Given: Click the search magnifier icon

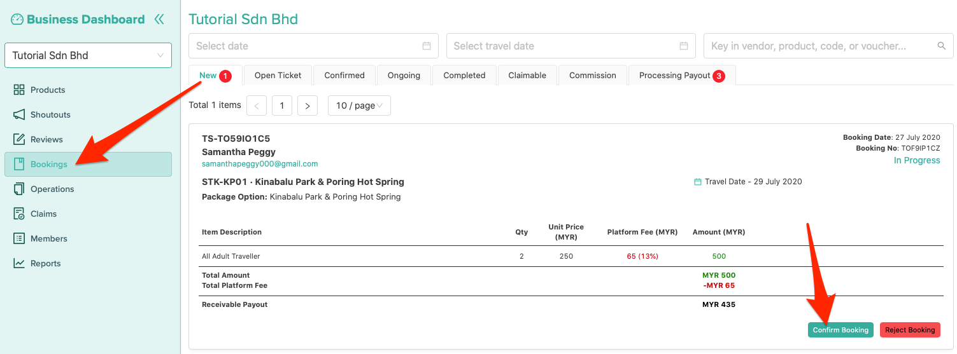Looking at the screenshot, I should pyautogui.click(x=941, y=46).
